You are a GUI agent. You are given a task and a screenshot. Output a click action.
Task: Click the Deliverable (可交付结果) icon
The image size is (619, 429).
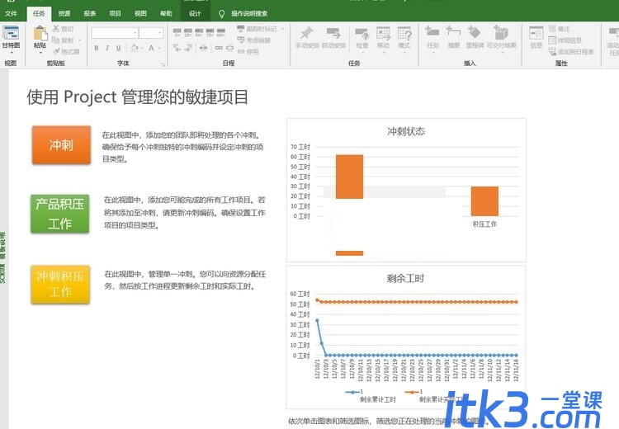501,32
